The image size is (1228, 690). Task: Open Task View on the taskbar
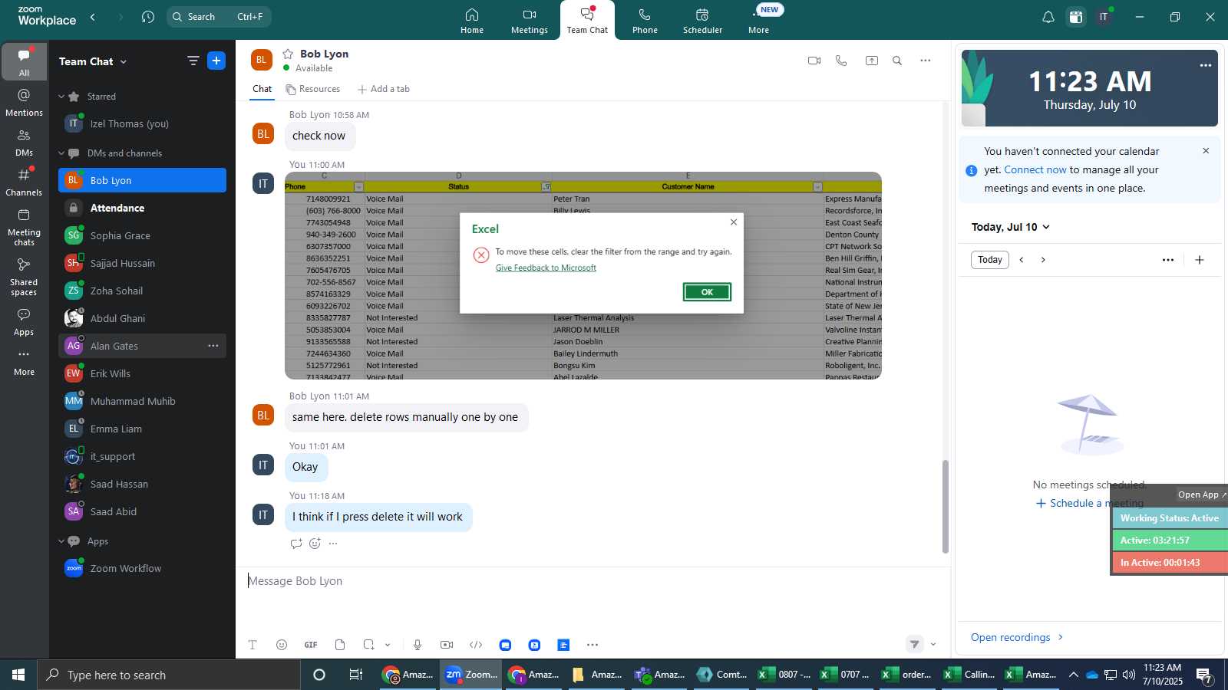click(355, 675)
